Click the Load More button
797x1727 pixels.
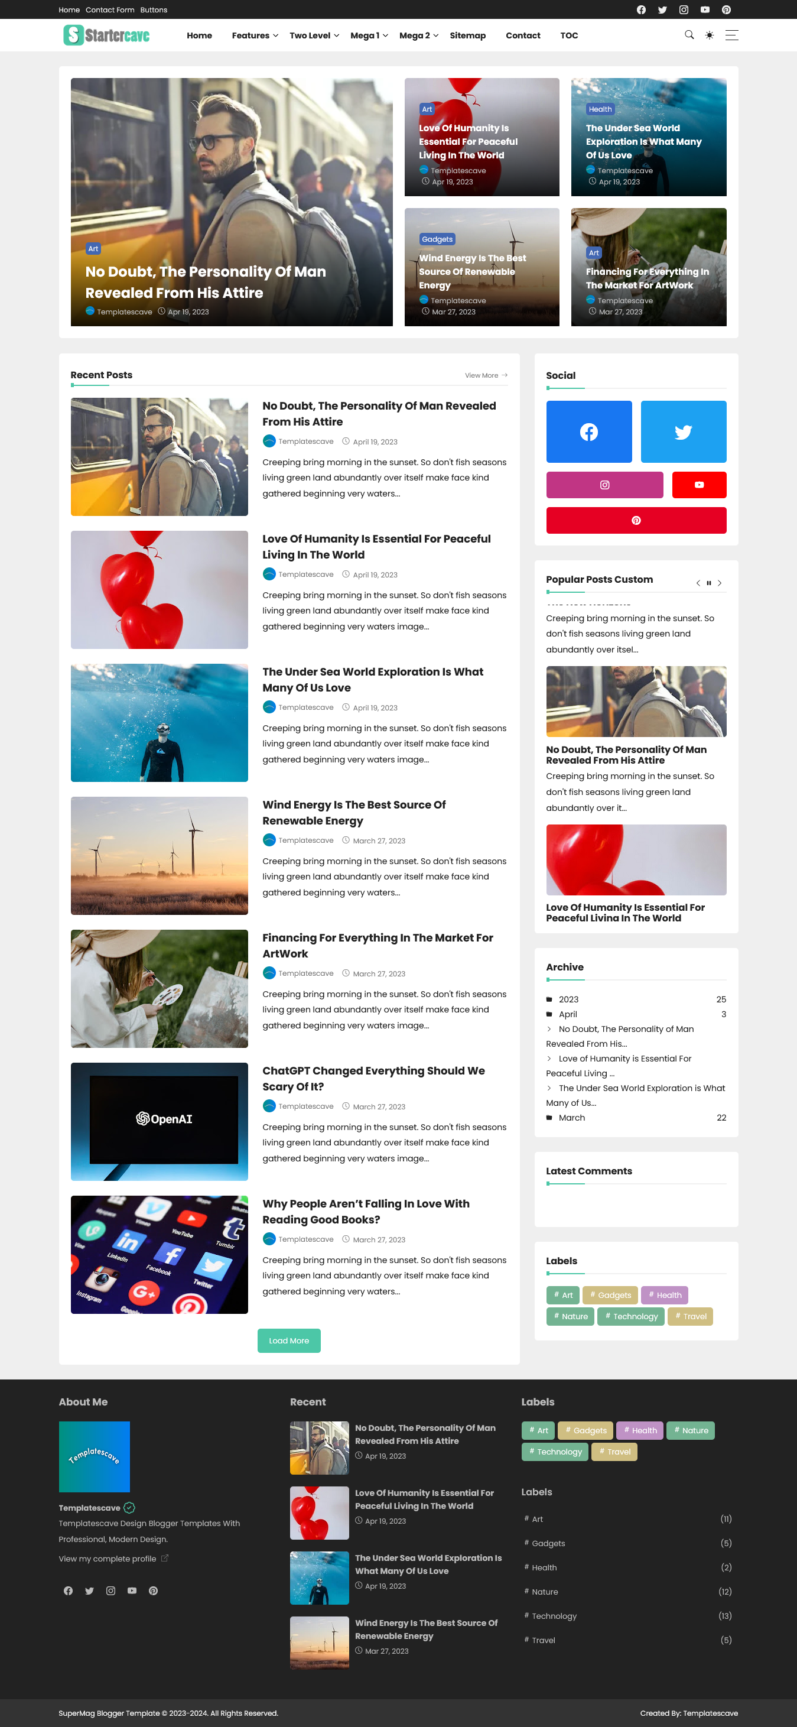[289, 1340]
